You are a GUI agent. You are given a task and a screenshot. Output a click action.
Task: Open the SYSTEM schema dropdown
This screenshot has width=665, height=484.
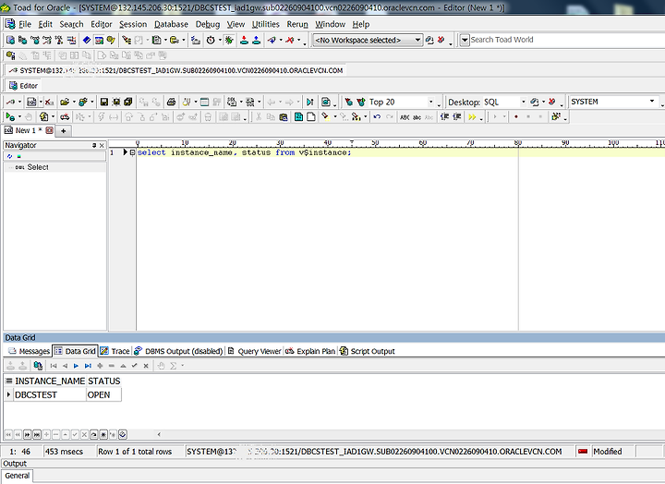(652, 101)
